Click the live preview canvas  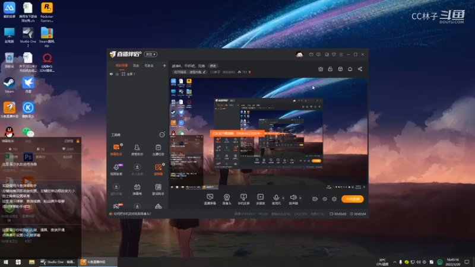268,134
